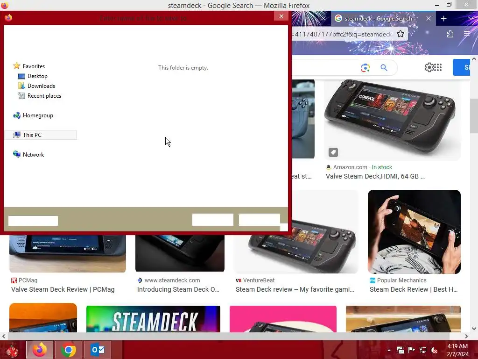The height and width of the screenshot is (359, 478).
Task: Click the Homegroup globe icon
Action: point(16,115)
